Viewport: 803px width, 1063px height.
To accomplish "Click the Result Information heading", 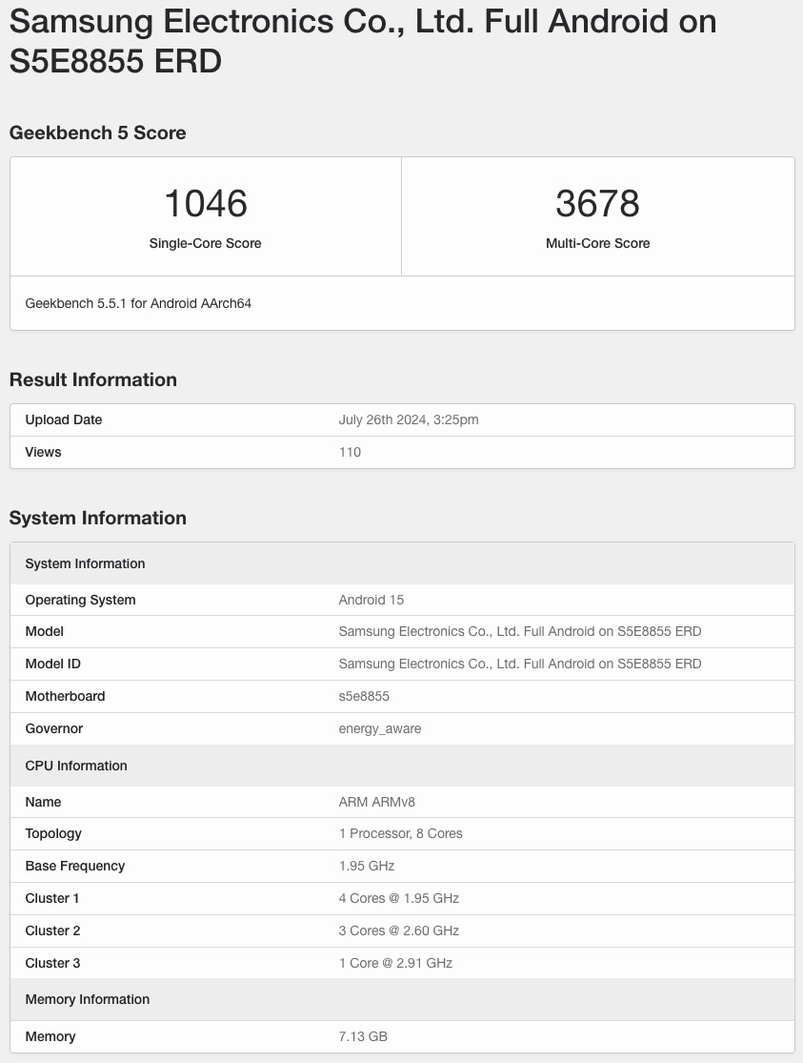I will (92, 379).
